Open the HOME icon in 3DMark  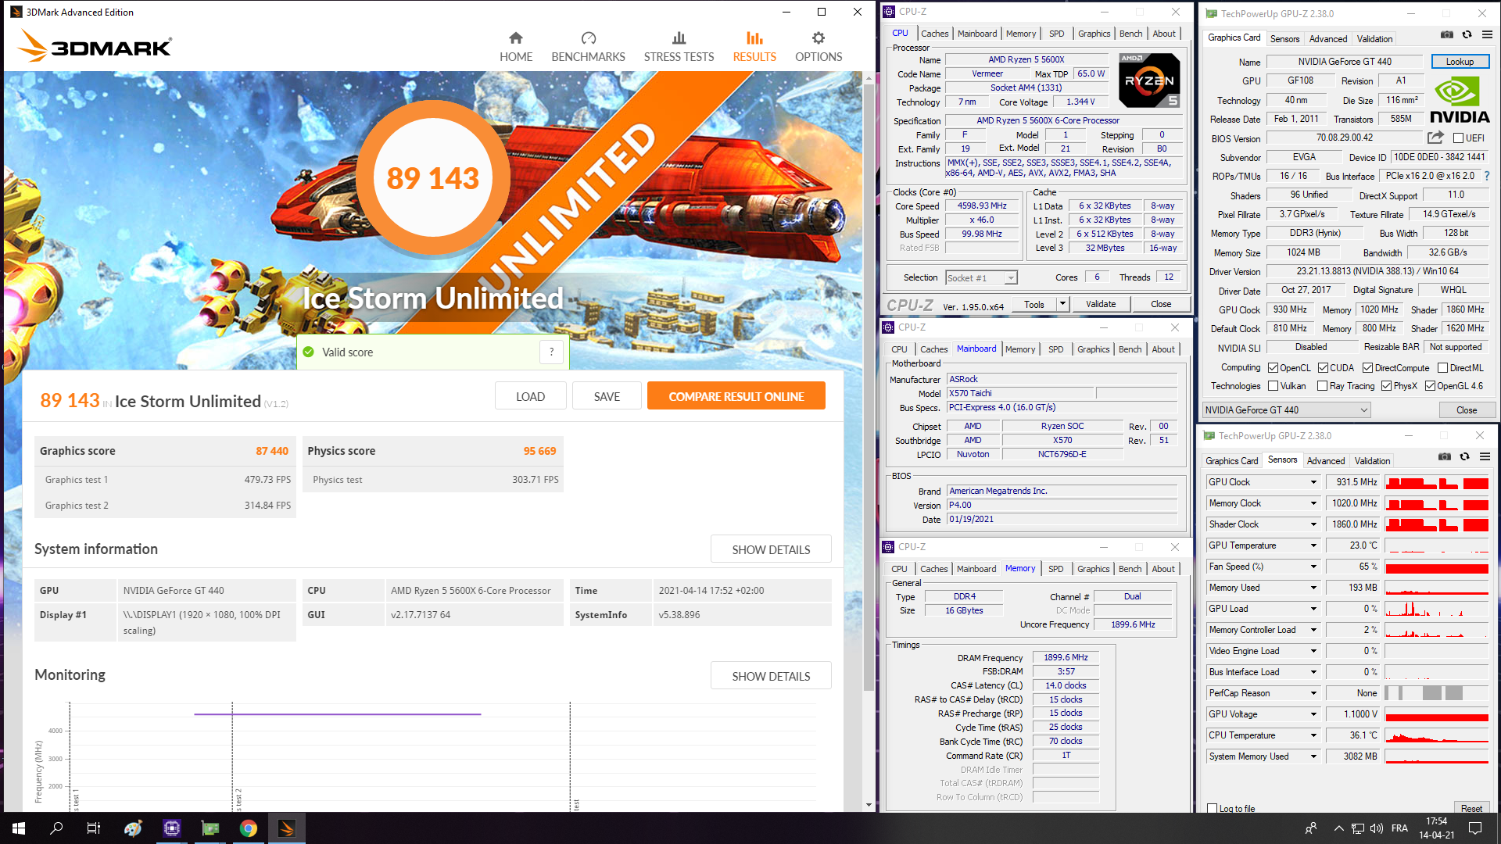click(516, 38)
